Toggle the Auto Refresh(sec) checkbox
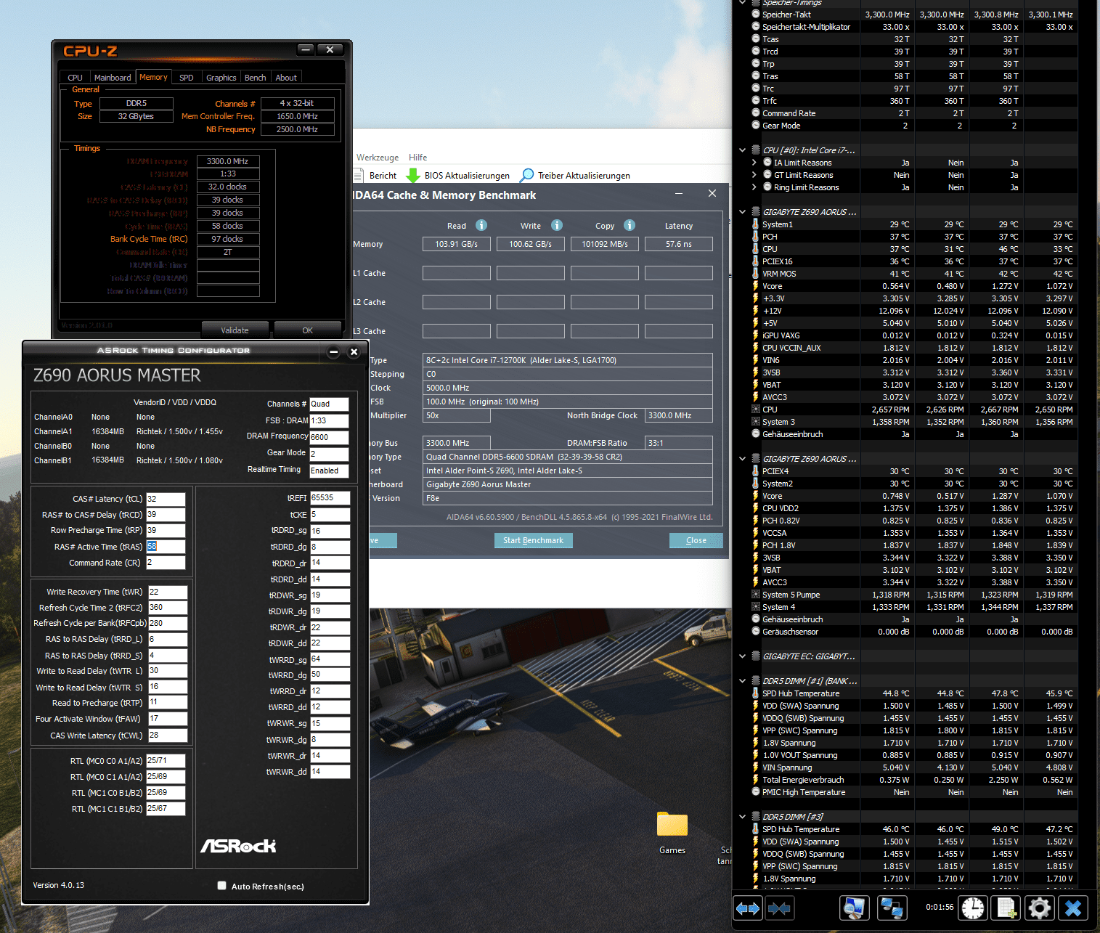 point(221,886)
